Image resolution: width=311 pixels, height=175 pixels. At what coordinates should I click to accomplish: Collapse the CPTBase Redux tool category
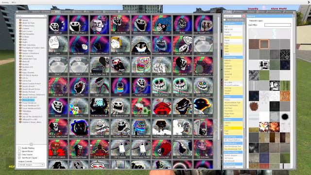[x=233, y=152]
